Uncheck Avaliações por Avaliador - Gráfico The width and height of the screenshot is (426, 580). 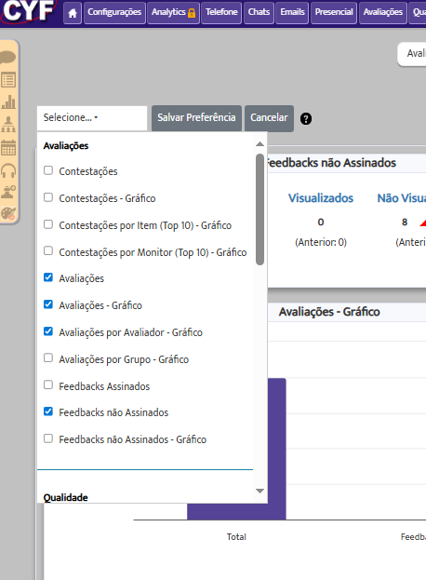tap(48, 331)
